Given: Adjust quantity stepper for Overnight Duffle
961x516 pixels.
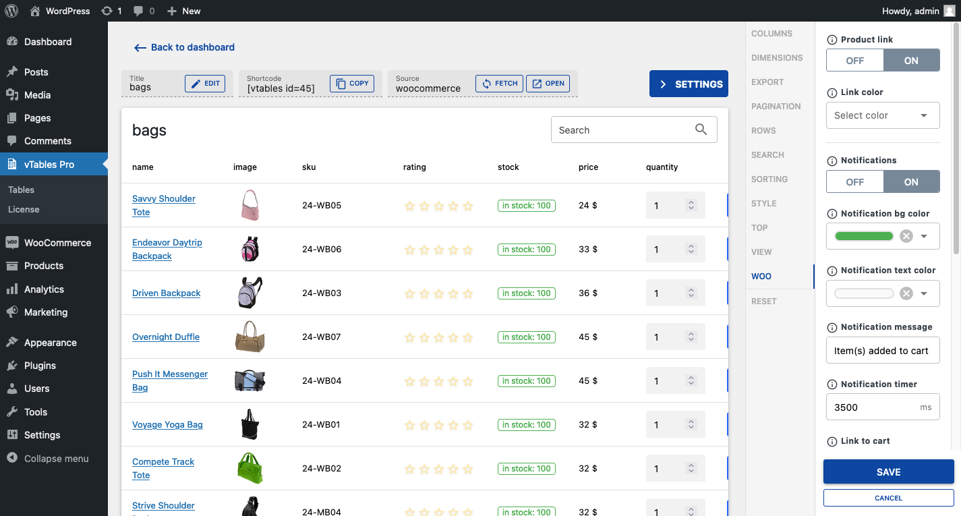Looking at the screenshot, I should tap(691, 337).
